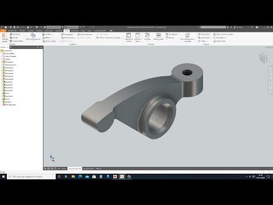The width and height of the screenshot is (273, 205).
Task: Click the Precedente view button
Action: tap(220, 38)
